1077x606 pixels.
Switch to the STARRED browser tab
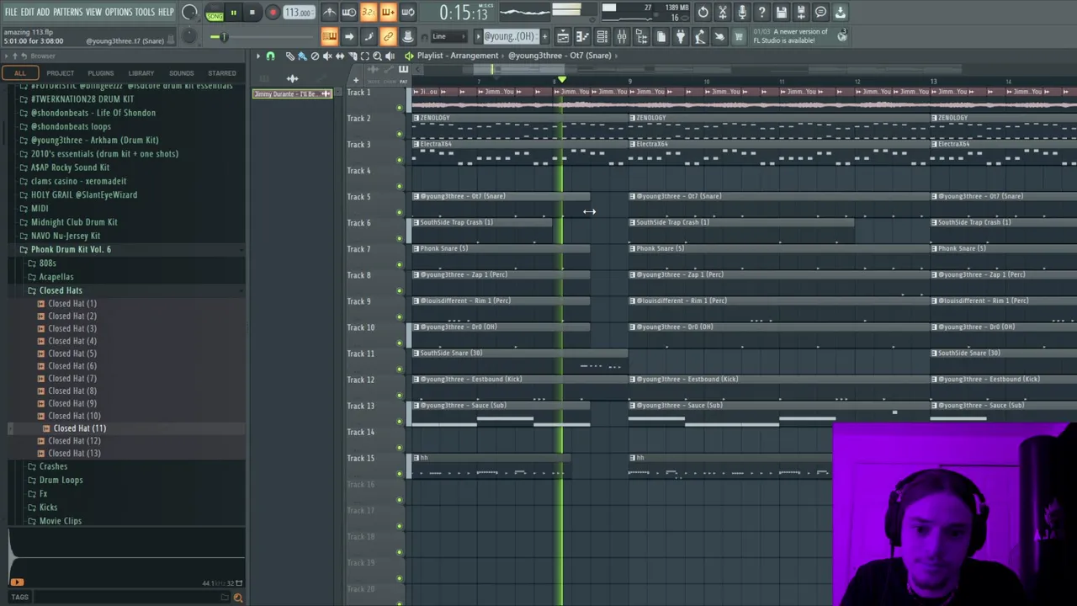[221, 73]
